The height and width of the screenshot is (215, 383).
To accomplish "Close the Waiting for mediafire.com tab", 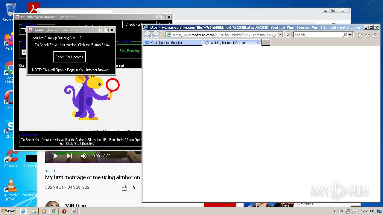I will point(258,43).
